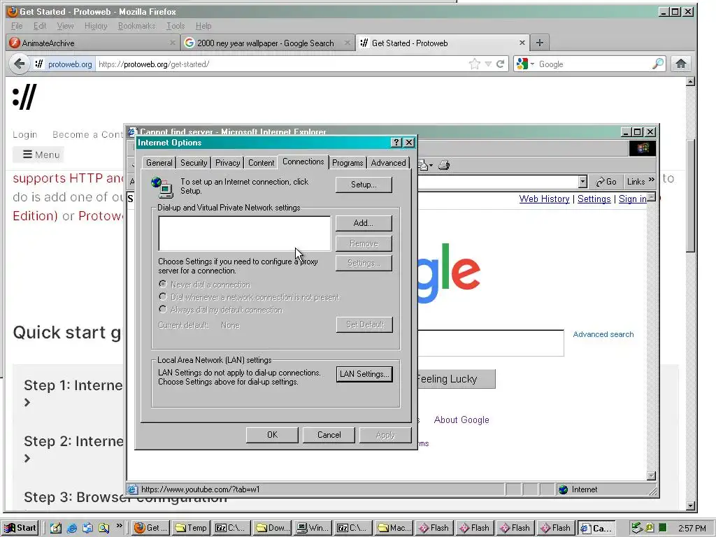This screenshot has height=537, width=716.
Task: Select Dial whenever a network connection is not present
Action: (x=163, y=296)
